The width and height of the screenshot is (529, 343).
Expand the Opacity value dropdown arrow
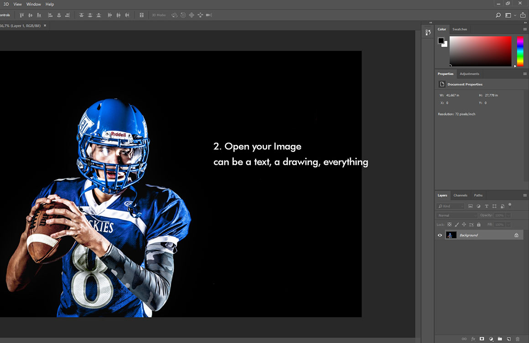(508, 215)
